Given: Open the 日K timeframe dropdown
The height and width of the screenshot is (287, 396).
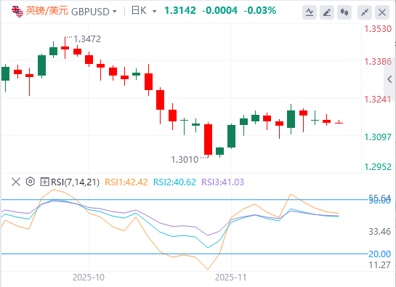Looking at the screenshot, I should click(144, 11).
